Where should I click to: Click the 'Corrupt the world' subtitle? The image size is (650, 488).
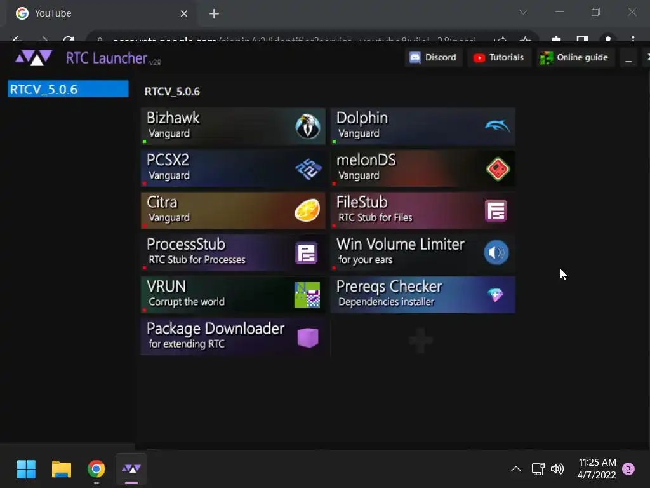pos(187,302)
